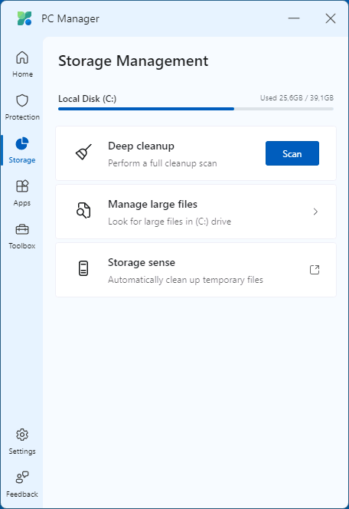This screenshot has width=349, height=509.
Task: Click the Local Disk (C:) usage bar
Action: coord(196,109)
